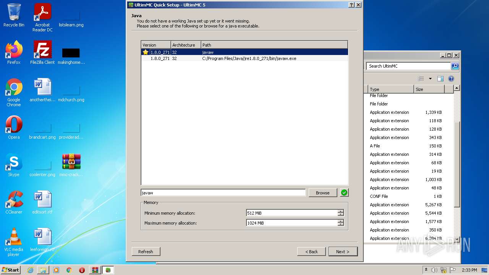This screenshot has height=275, width=489.
Task: Sort Explorer files by Type column
Action: (390, 89)
